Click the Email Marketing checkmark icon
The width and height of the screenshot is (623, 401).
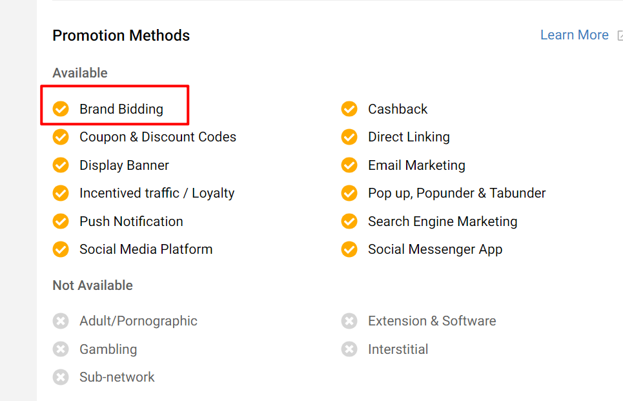point(349,165)
